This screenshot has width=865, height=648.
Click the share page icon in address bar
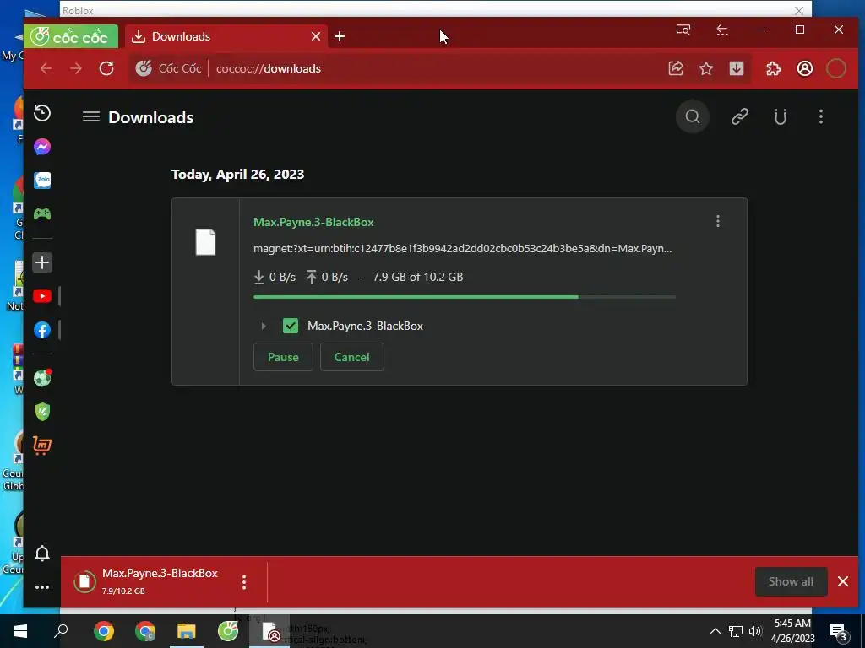pyautogui.click(x=676, y=68)
